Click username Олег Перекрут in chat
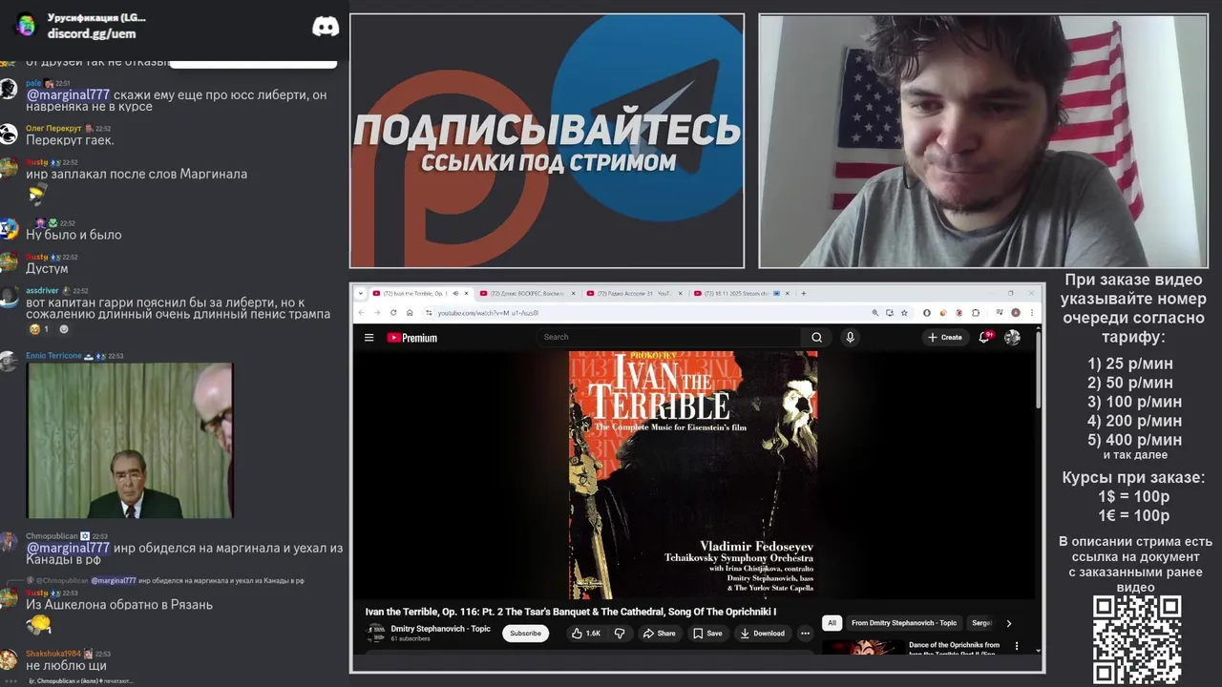The width and height of the screenshot is (1222, 687). 53,128
